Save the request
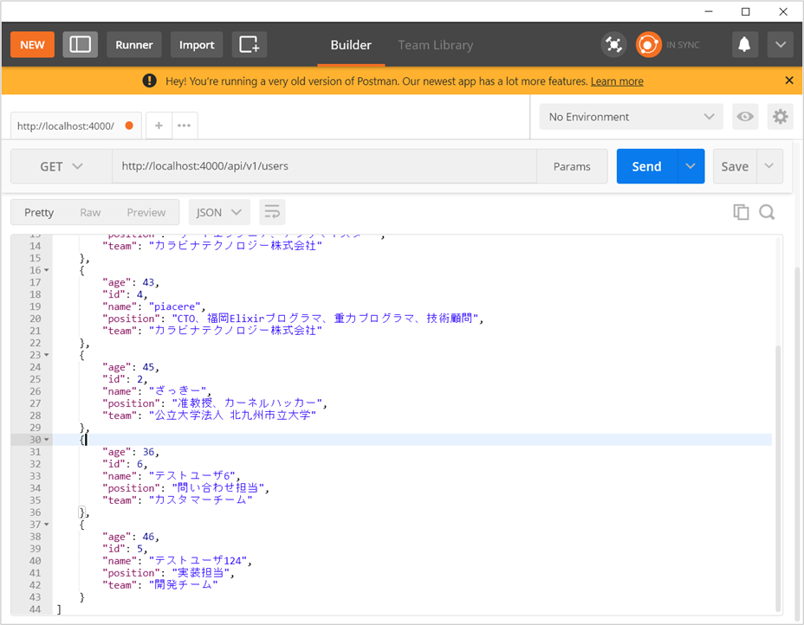The width and height of the screenshot is (804, 625). coord(735,166)
